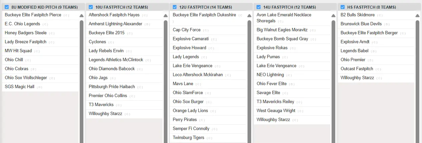The width and height of the screenshot is (422, 143).
Task: Click scroll-up arrow in HS team list
Action: click(417, 16)
